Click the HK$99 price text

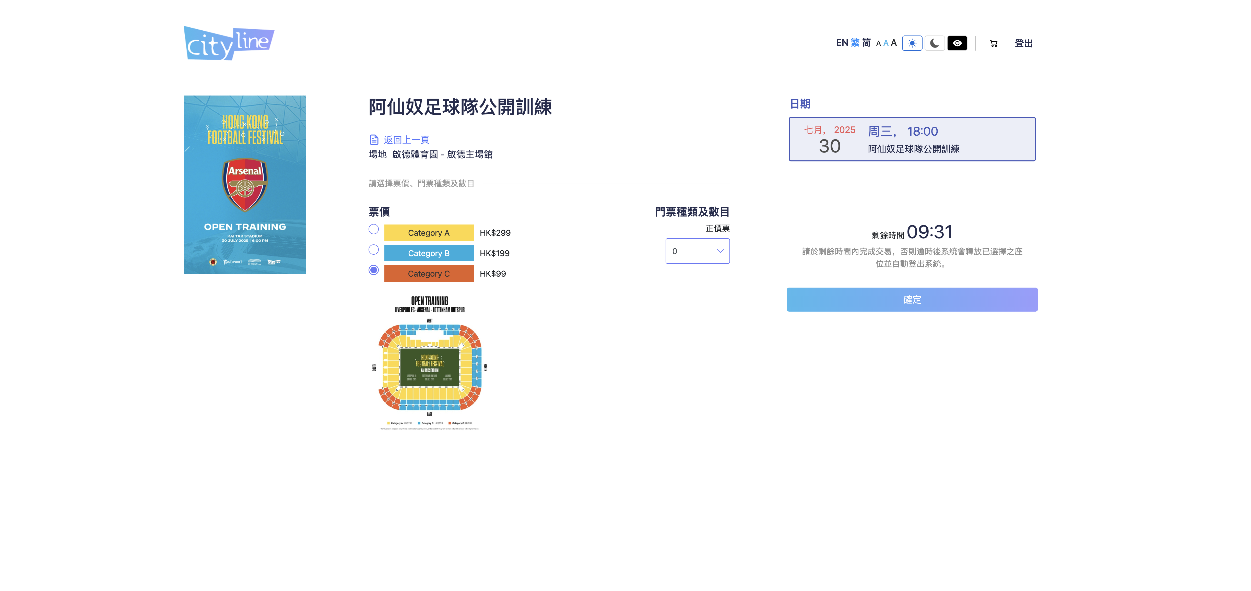pyautogui.click(x=492, y=273)
